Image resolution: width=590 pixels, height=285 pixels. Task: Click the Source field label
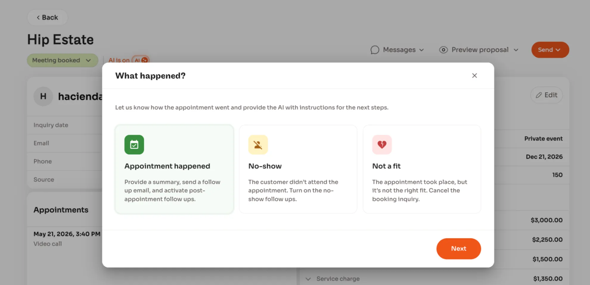pyautogui.click(x=44, y=179)
